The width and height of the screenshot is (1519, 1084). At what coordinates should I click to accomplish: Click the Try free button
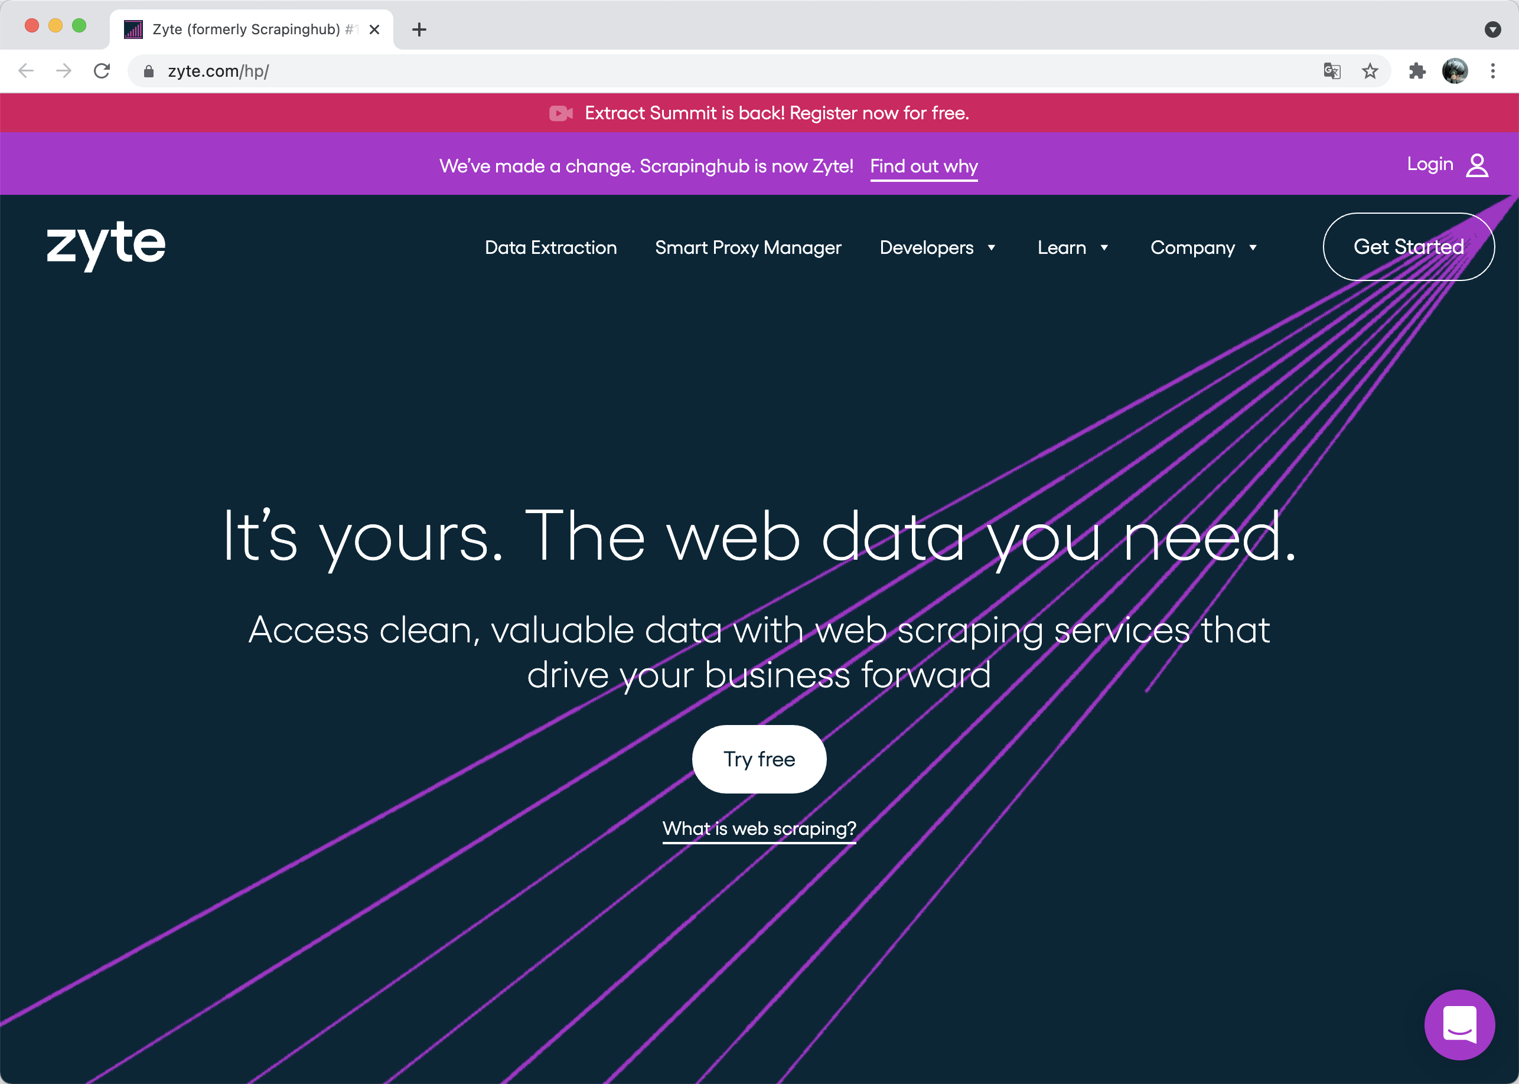click(x=759, y=759)
